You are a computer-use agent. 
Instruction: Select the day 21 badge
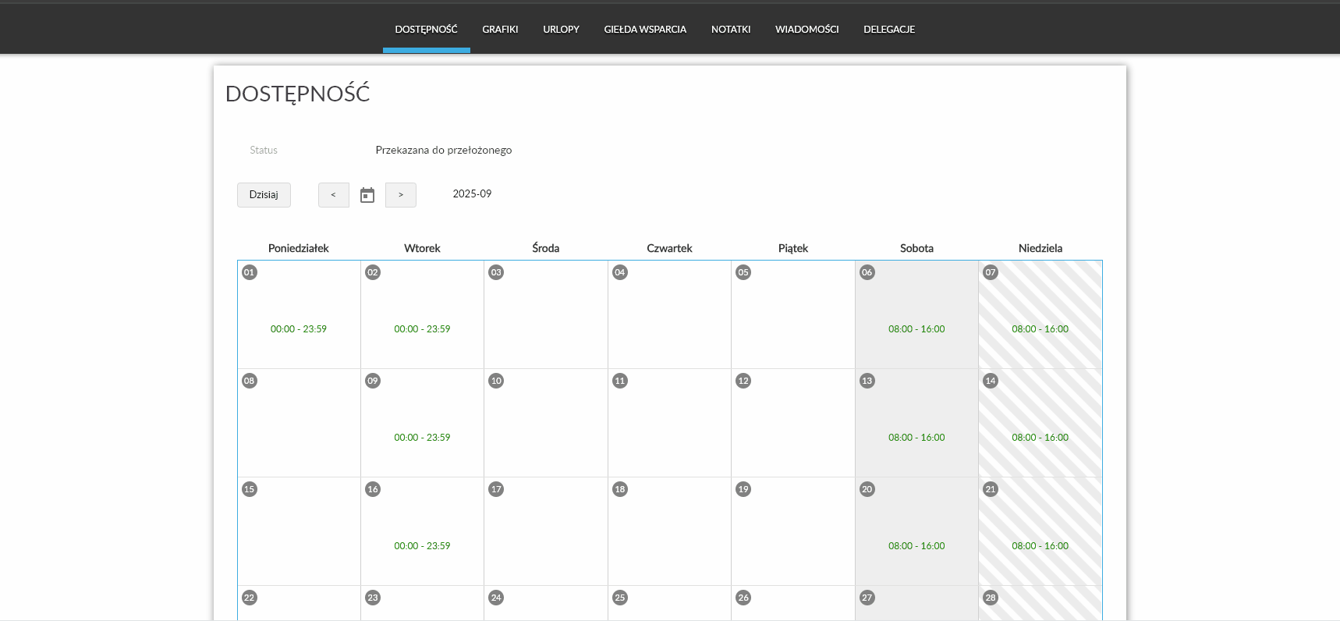point(991,489)
